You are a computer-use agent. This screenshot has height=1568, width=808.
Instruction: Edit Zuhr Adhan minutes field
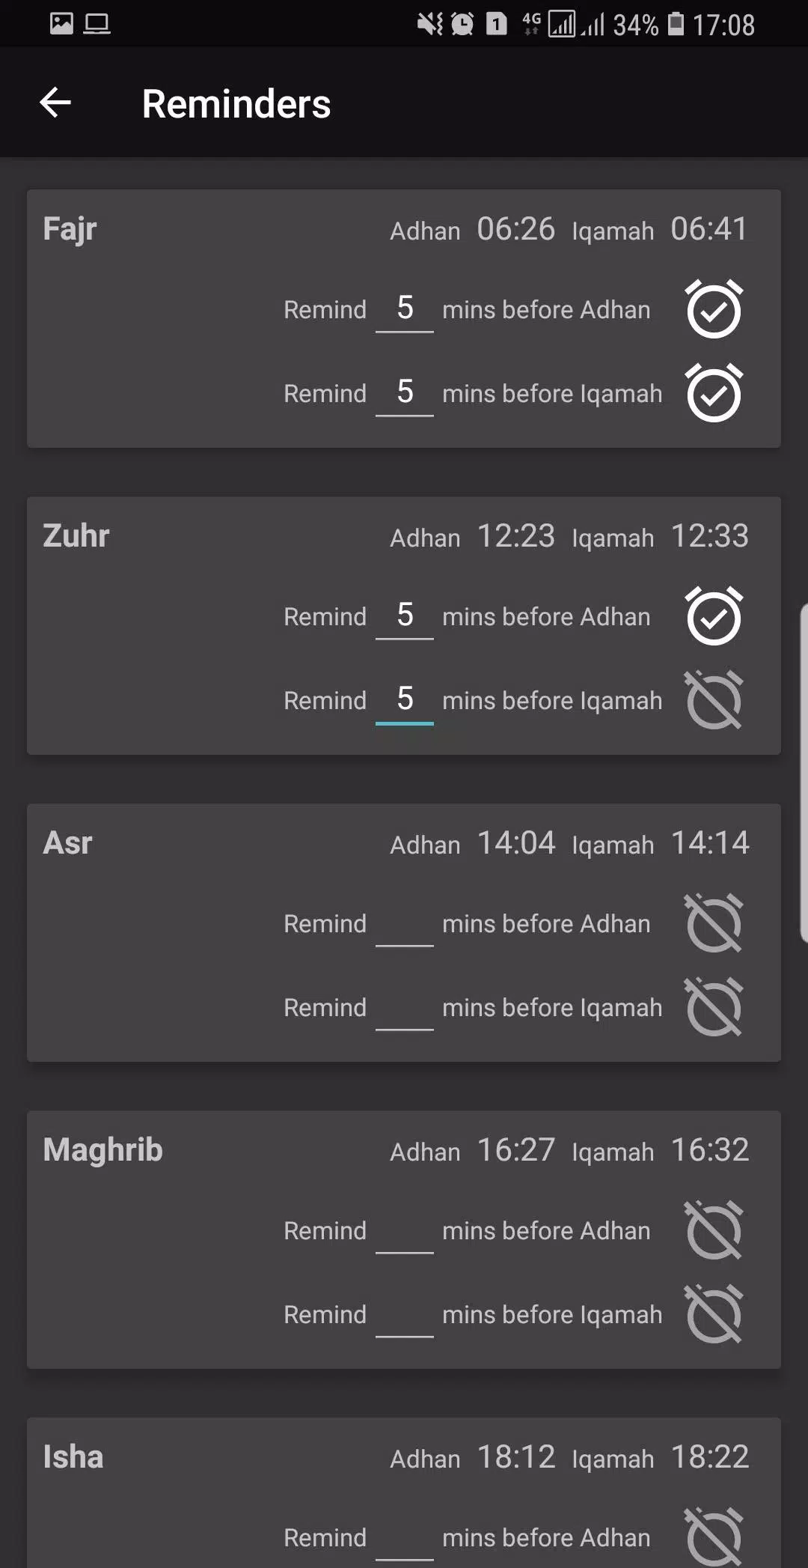pyautogui.click(x=405, y=616)
